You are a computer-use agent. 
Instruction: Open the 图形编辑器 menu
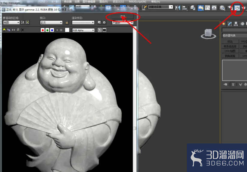click(x=89, y=1)
